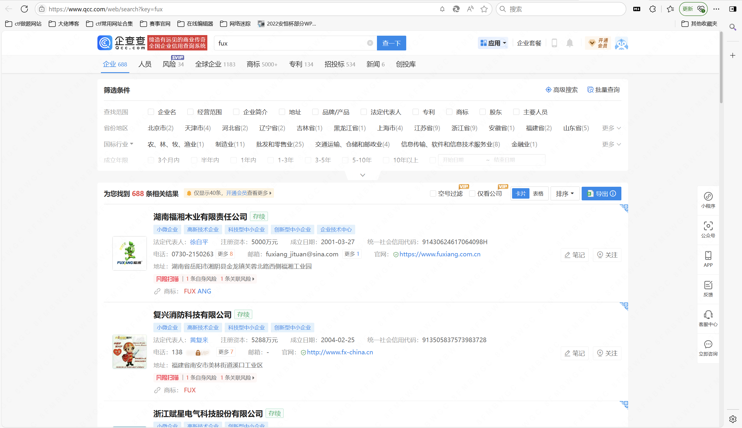Screen dimensions: 742x428
Task: Open the notification bell in header
Action: (x=570, y=43)
